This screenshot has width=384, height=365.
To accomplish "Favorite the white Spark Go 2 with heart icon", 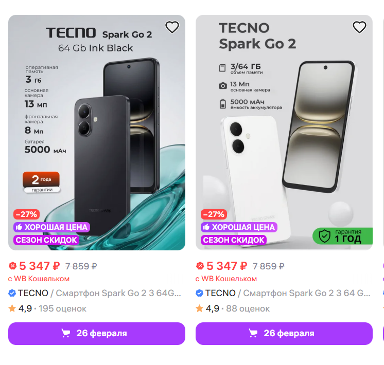I will click(359, 27).
